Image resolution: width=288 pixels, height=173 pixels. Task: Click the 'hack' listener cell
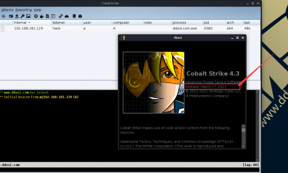56,28
